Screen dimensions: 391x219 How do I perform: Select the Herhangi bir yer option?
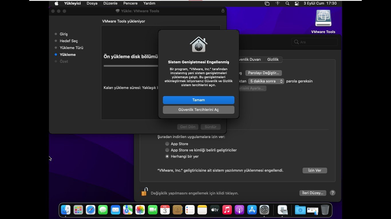(x=167, y=156)
